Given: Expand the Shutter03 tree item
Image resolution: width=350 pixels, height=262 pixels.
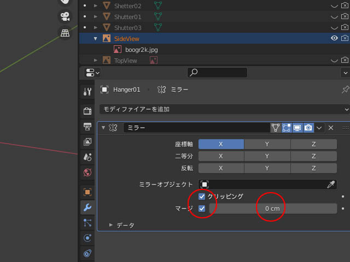Looking at the screenshot, I should [x=96, y=28].
